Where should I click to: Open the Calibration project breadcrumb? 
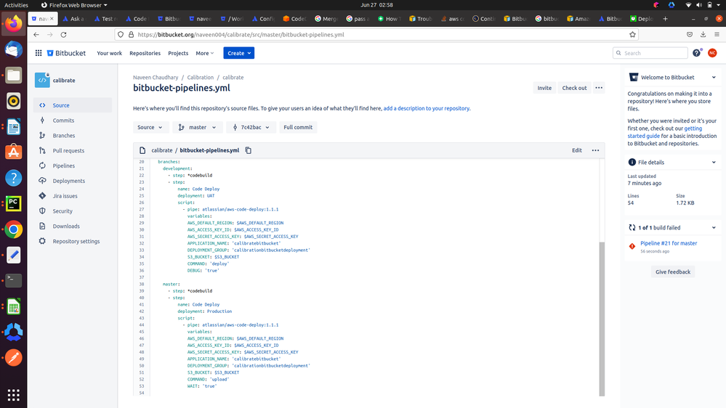tap(201, 77)
